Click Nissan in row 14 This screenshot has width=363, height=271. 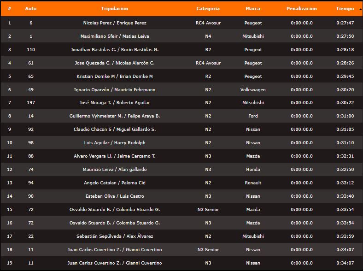pos(253,196)
